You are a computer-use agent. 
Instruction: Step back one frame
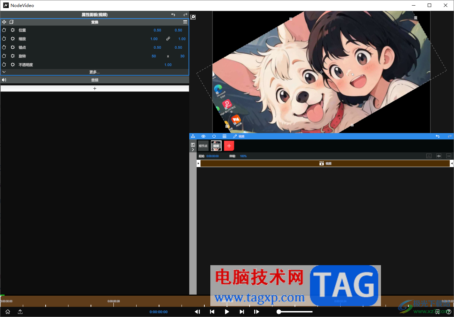pos(197,312)
